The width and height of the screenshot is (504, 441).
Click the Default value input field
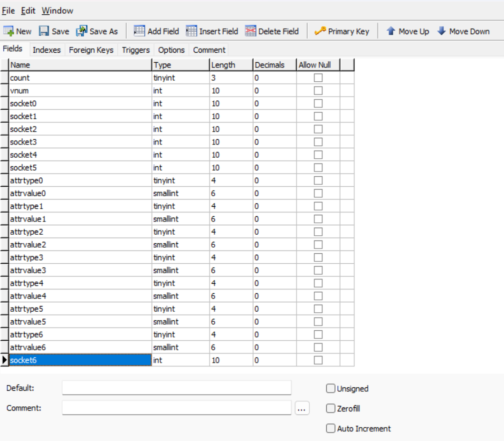[176, 388]
